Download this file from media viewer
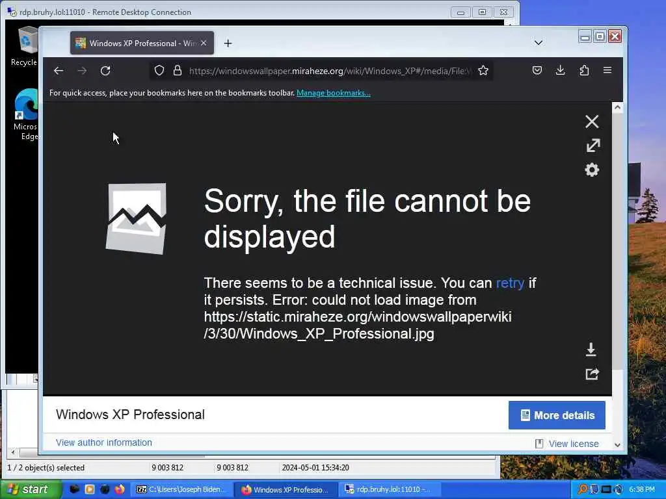Viewport: 666px width, 499px height. [x=591, y=350]
